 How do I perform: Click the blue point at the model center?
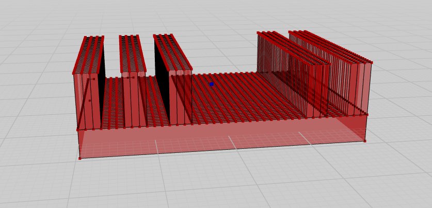click(x=212, y=84)
